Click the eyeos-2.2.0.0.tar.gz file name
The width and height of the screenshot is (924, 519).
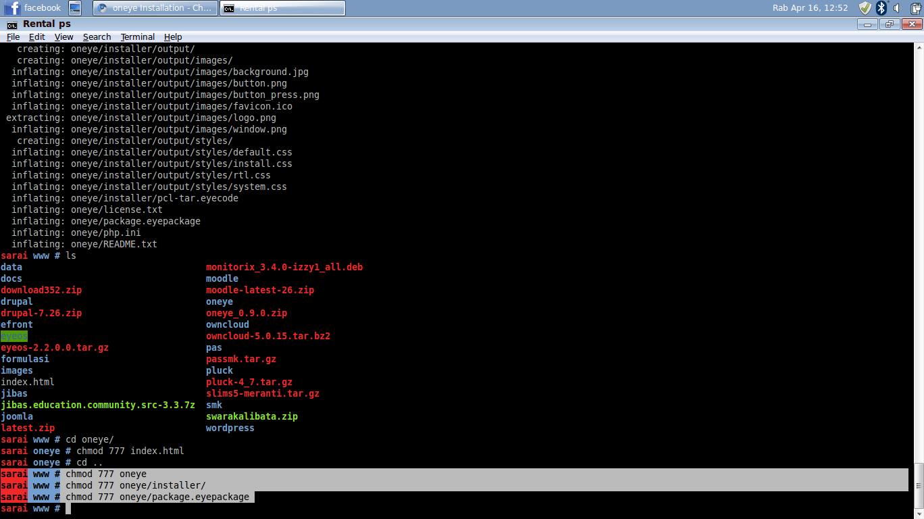pos(55,347)
